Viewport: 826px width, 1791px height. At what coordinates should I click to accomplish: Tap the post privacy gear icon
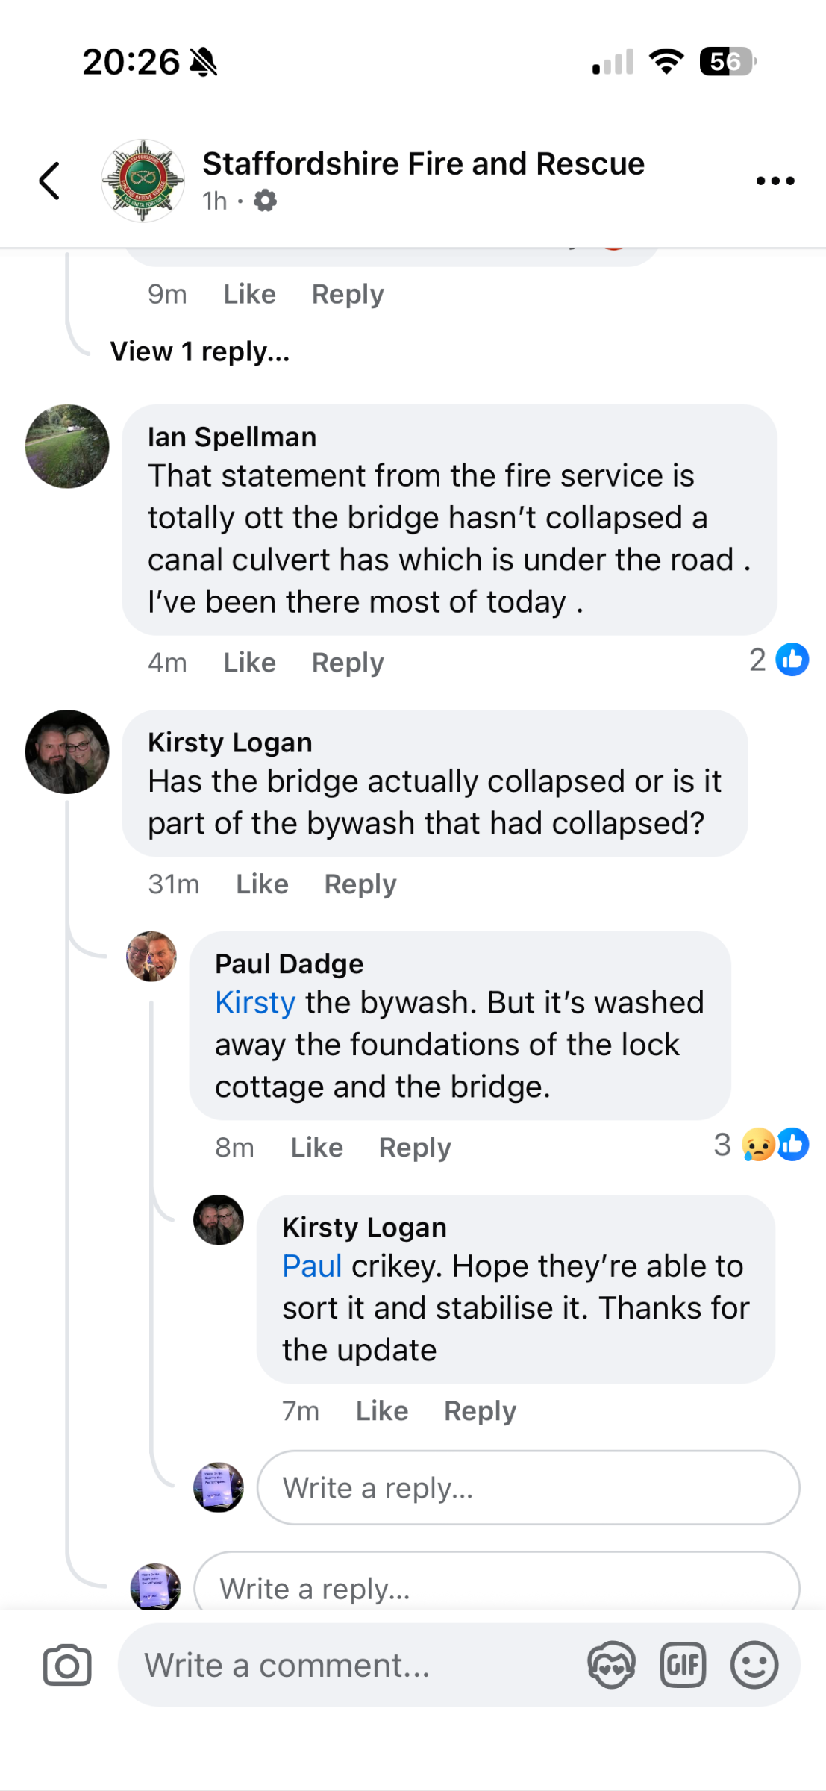tap(265, 201)
